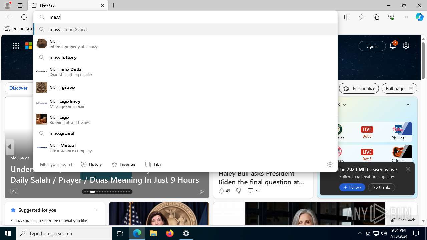The width and height of the screenshot is (427, 240).
Task: Open the Daily Salah ad headline
Action: pyautogui.click(x=105, y=180)
